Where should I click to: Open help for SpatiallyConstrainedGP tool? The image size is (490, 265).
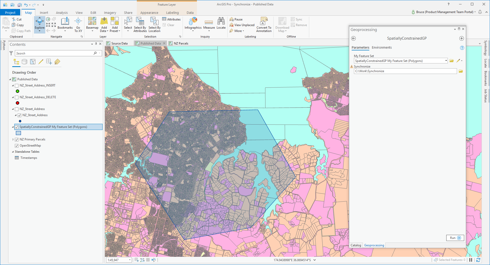(x=462, y=48)
